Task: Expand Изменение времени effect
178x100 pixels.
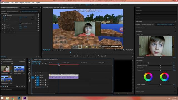Action: (1, 33)
